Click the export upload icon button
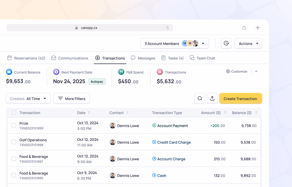The height and width of the screenshot is (187, 292). click(x=212, y=98)
